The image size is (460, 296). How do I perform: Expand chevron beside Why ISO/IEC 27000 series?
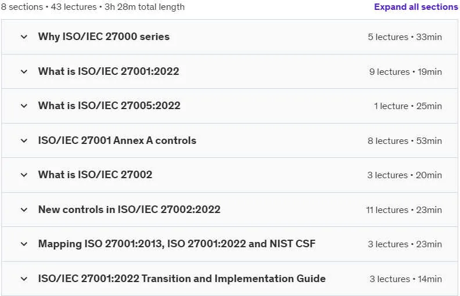24,37
